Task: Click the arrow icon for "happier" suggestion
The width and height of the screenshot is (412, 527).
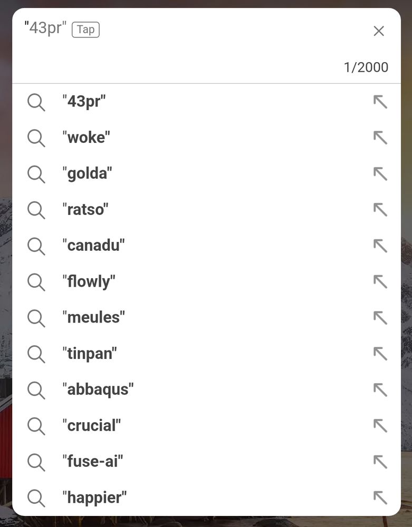Action: pyautogui.click(x=380, y=497)
